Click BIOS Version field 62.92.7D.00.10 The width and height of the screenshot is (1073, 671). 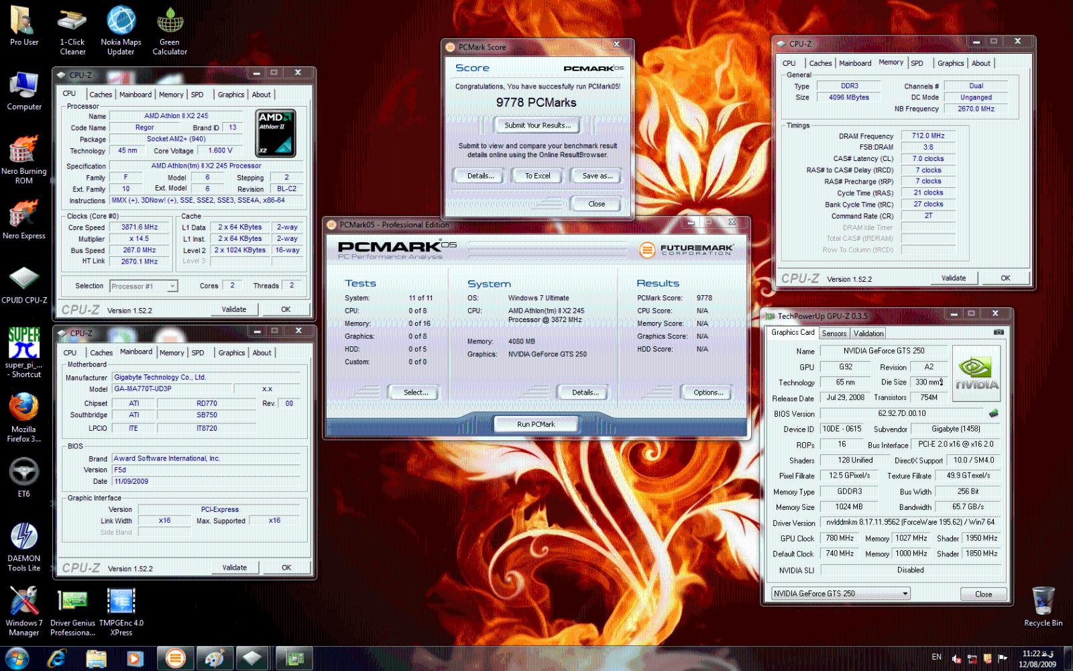[902, 413]
